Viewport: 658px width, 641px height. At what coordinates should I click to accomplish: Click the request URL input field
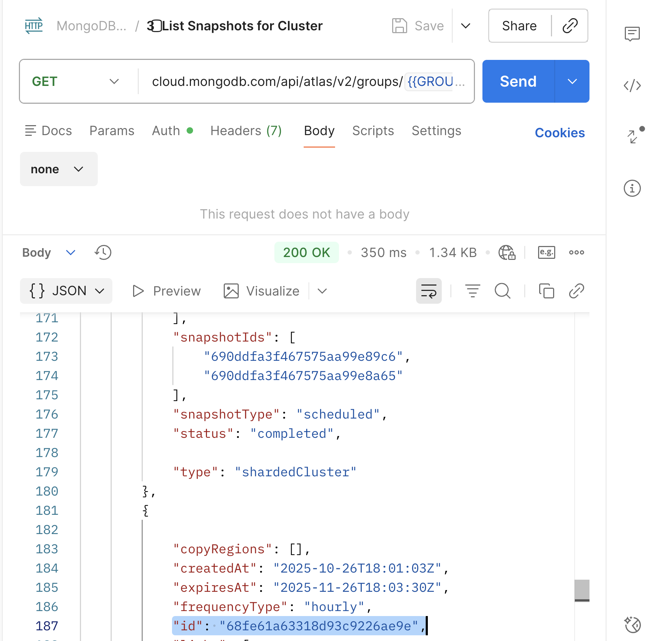pyautogui.click(x=277, y=82)
